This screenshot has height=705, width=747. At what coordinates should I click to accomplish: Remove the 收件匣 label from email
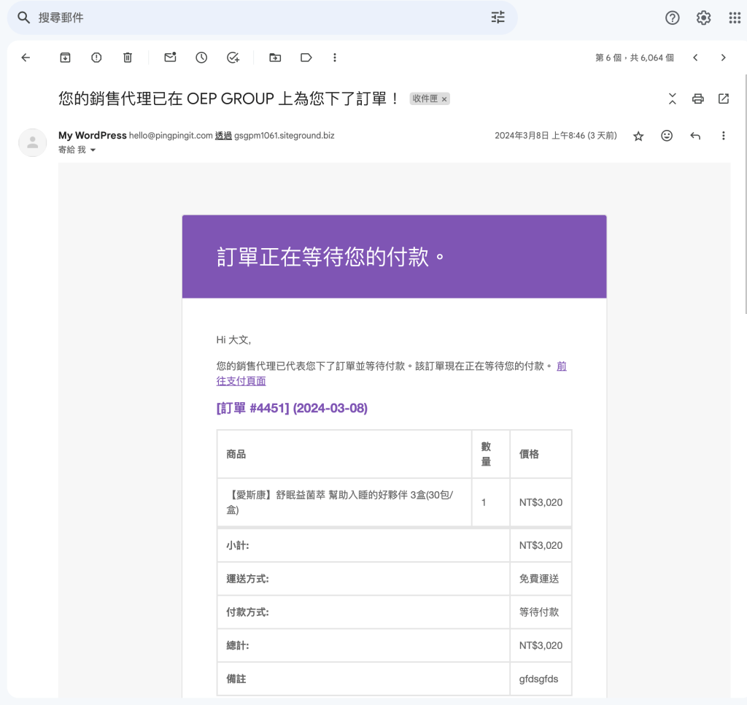coord(444,99)
